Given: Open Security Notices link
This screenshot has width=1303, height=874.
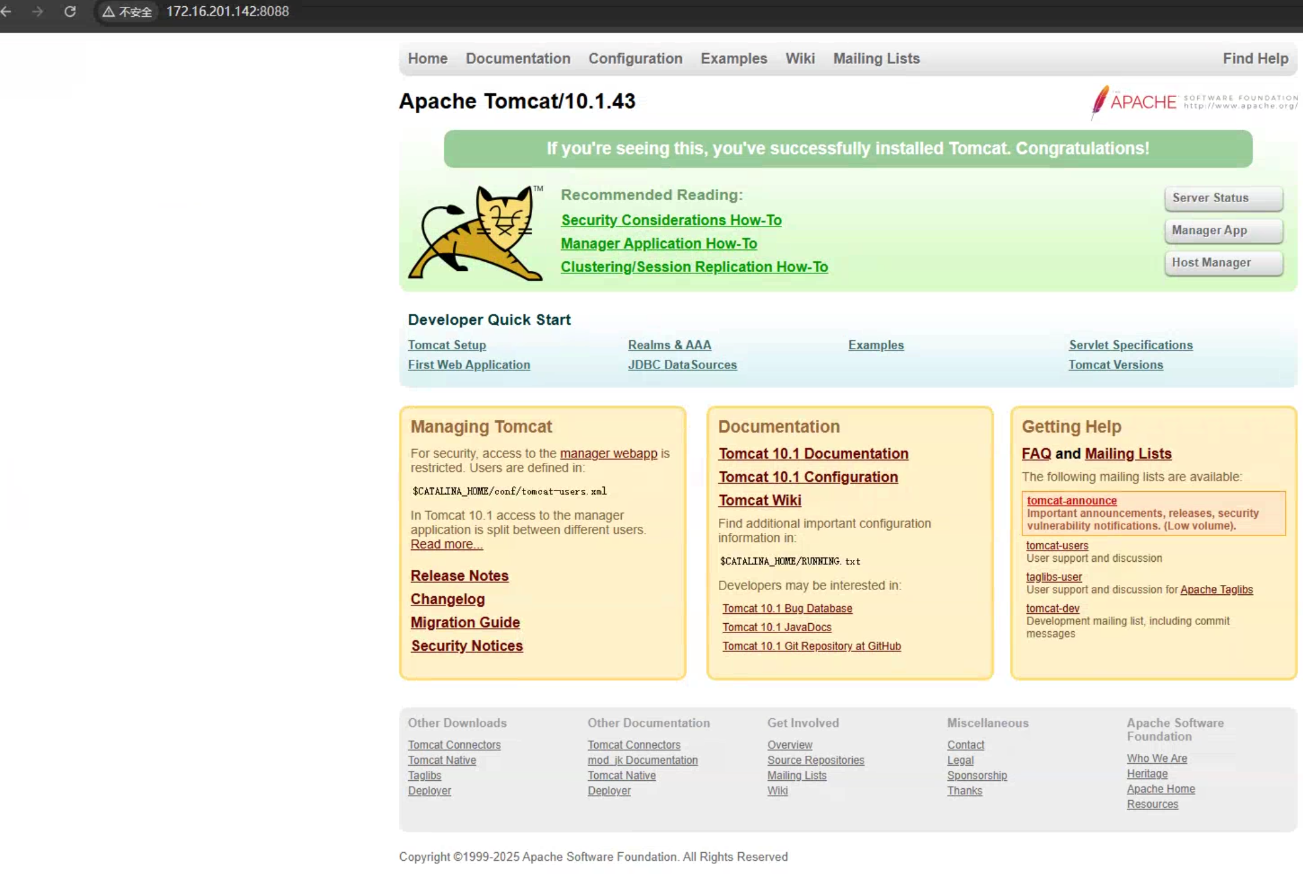Looking at the screenshot, I should (x=467, y=646).
